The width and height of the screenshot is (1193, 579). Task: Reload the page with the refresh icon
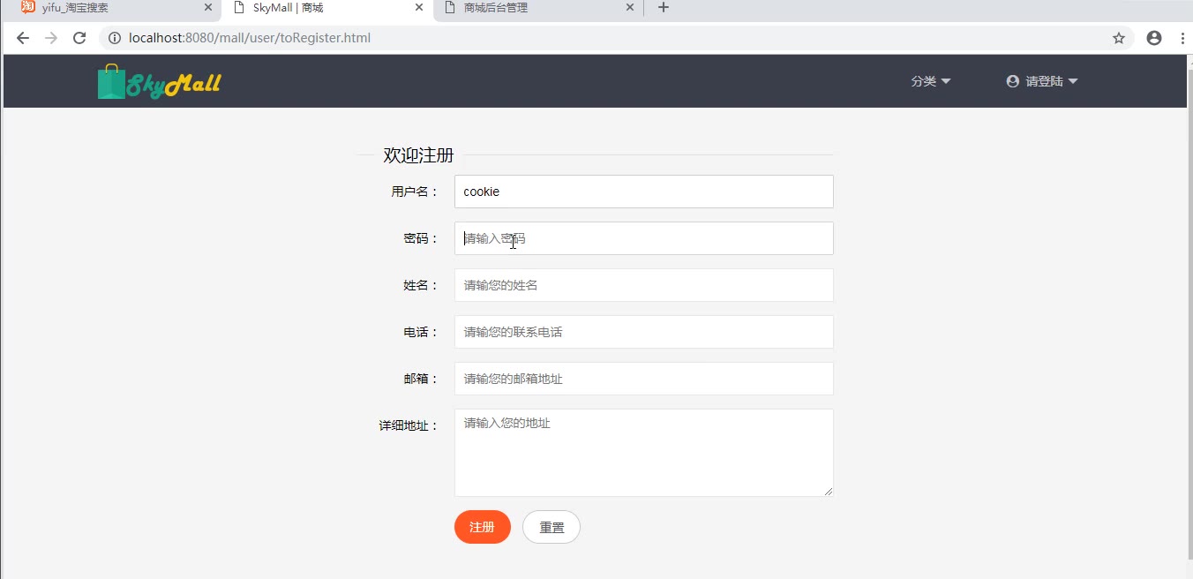tap(79, 38)
